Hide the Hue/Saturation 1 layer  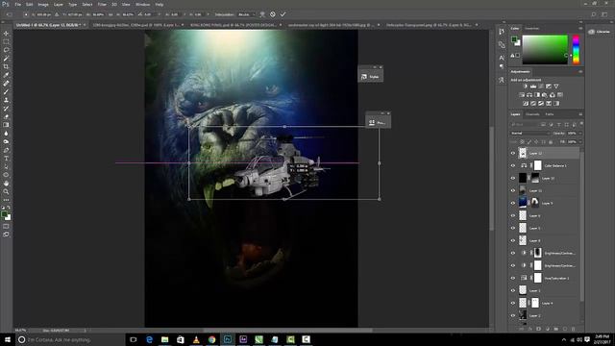[x=512, y=278]
